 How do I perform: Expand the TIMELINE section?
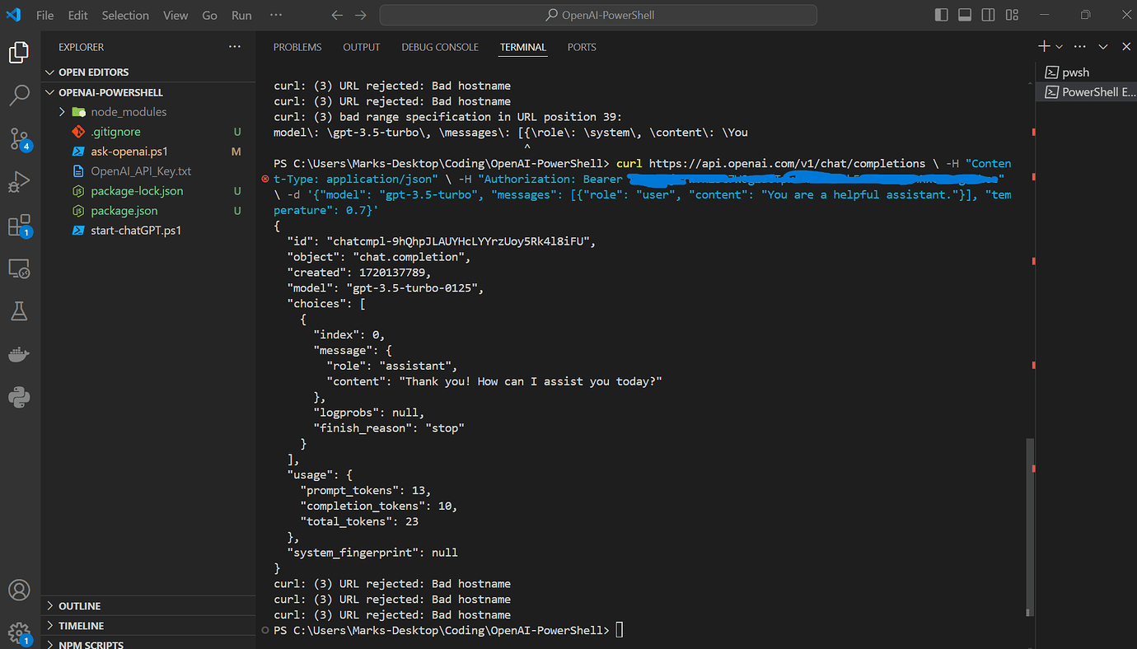click(x=148, y=626)
